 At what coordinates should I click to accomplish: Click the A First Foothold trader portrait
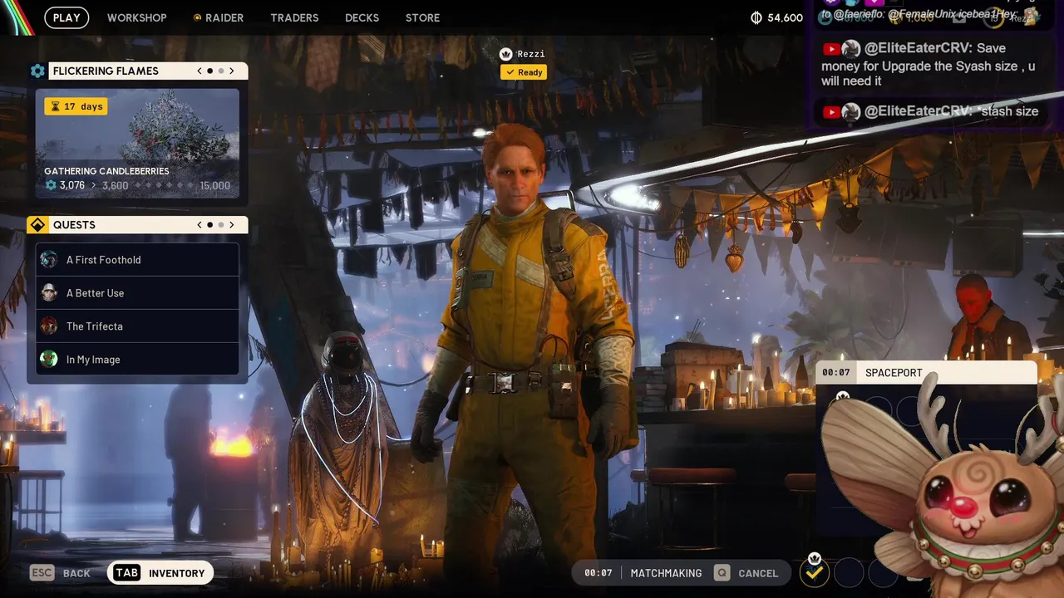click(49, 260)
